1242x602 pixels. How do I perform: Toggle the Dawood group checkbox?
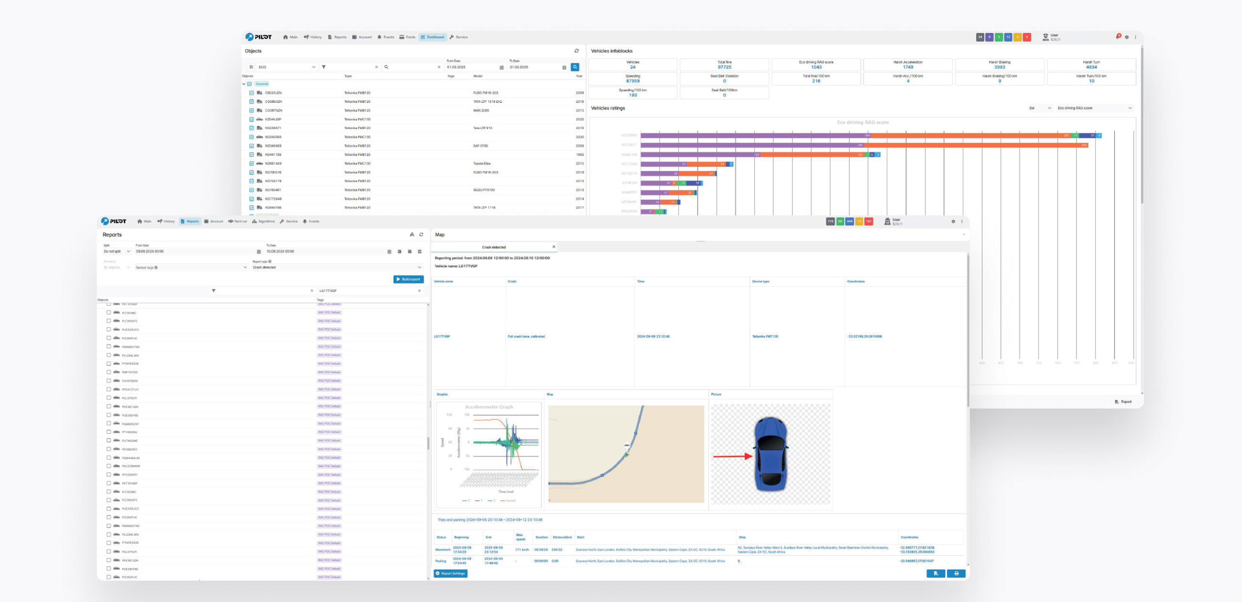[249, 84]
